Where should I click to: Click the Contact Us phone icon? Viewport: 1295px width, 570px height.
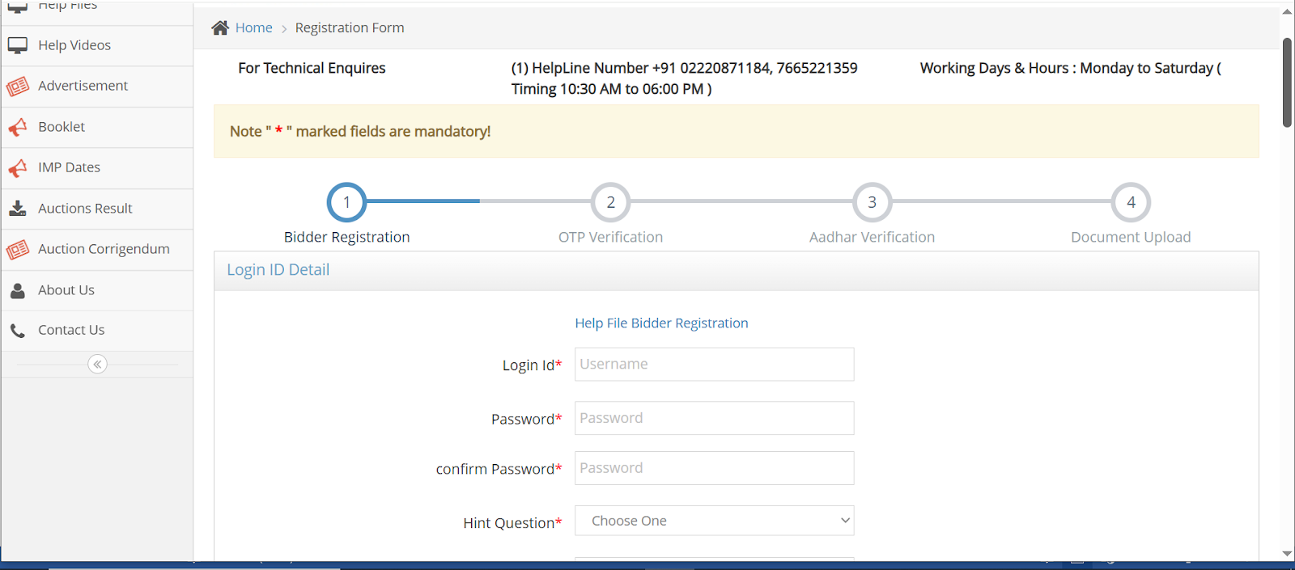(x=18, y=330)
